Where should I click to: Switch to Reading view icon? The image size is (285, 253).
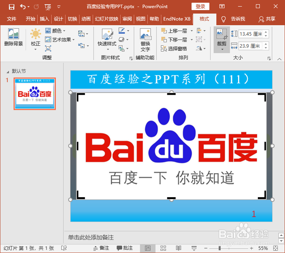click(x=179, y=248)
